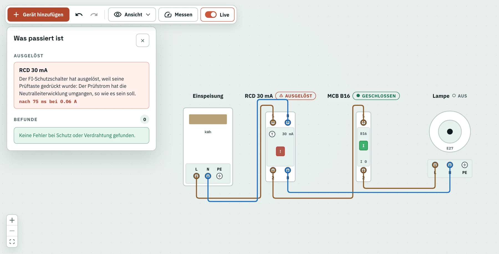Select the Einspeisung N terminal
The height and width of the screenshot is (254, 499).
[208, 176]
